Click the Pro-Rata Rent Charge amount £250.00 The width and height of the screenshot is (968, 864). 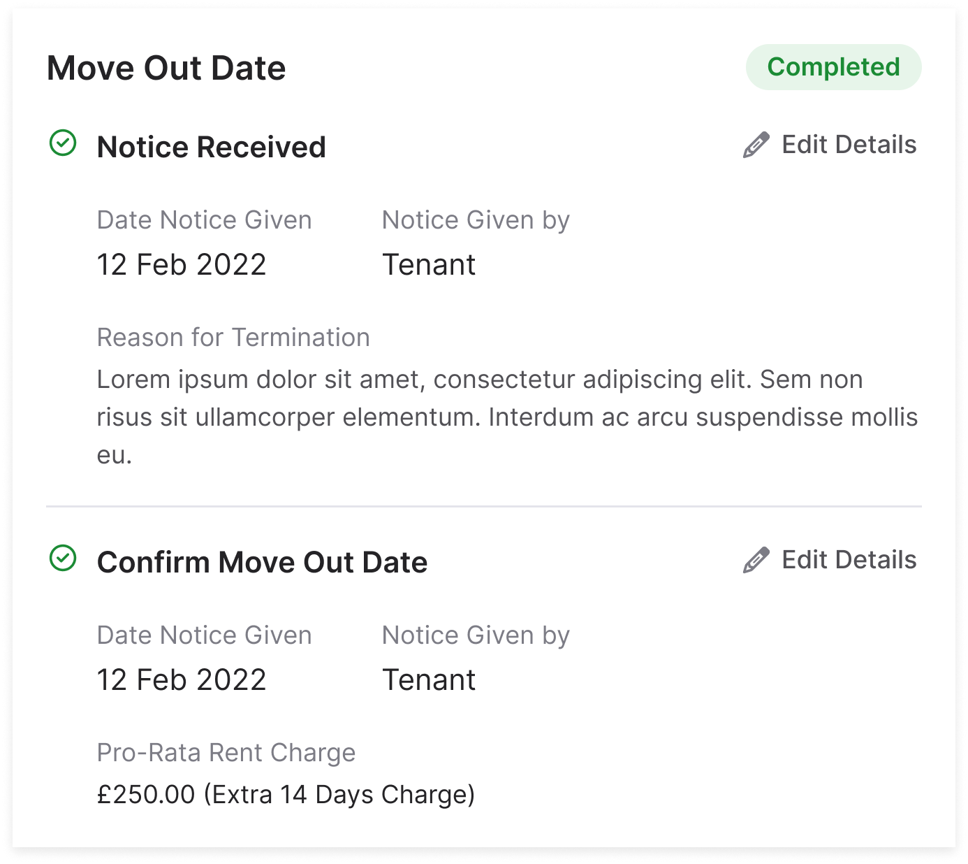coord(286,794)
